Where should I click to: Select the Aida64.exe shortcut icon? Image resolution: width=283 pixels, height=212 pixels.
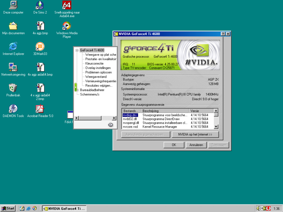tap(67, 6)
